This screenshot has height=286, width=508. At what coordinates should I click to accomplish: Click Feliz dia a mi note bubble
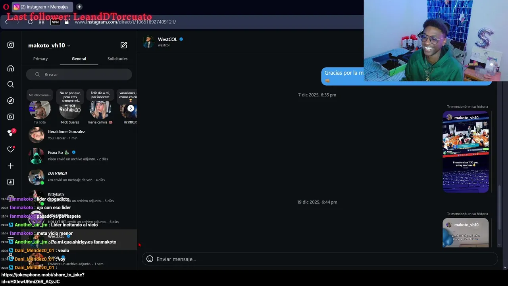click(x=100, y=95)
